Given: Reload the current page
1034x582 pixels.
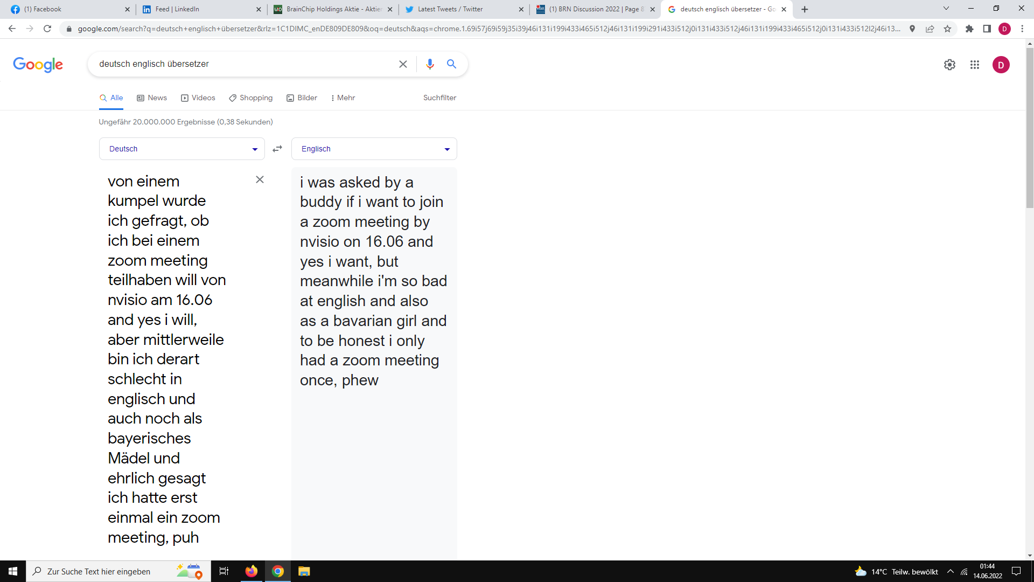Looking at the screenshot, I should [x=47, y=29].
